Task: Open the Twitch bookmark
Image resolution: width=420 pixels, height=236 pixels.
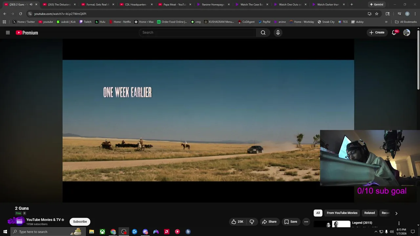Action: pyautogui.click(x=85, y=22)
